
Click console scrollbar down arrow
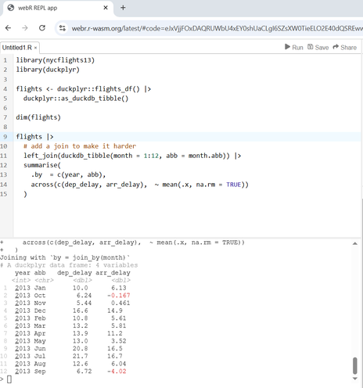point(355,379)
